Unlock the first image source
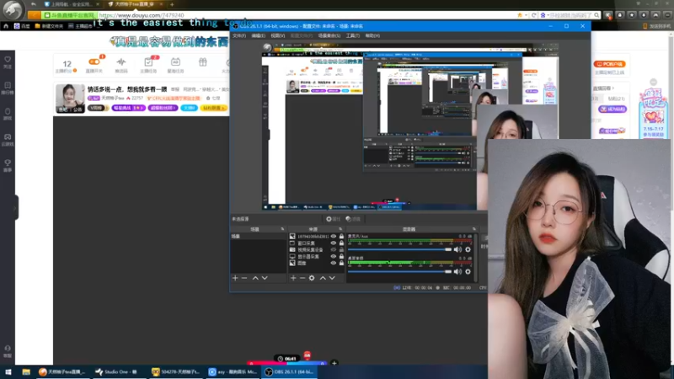 coord(341,237)
